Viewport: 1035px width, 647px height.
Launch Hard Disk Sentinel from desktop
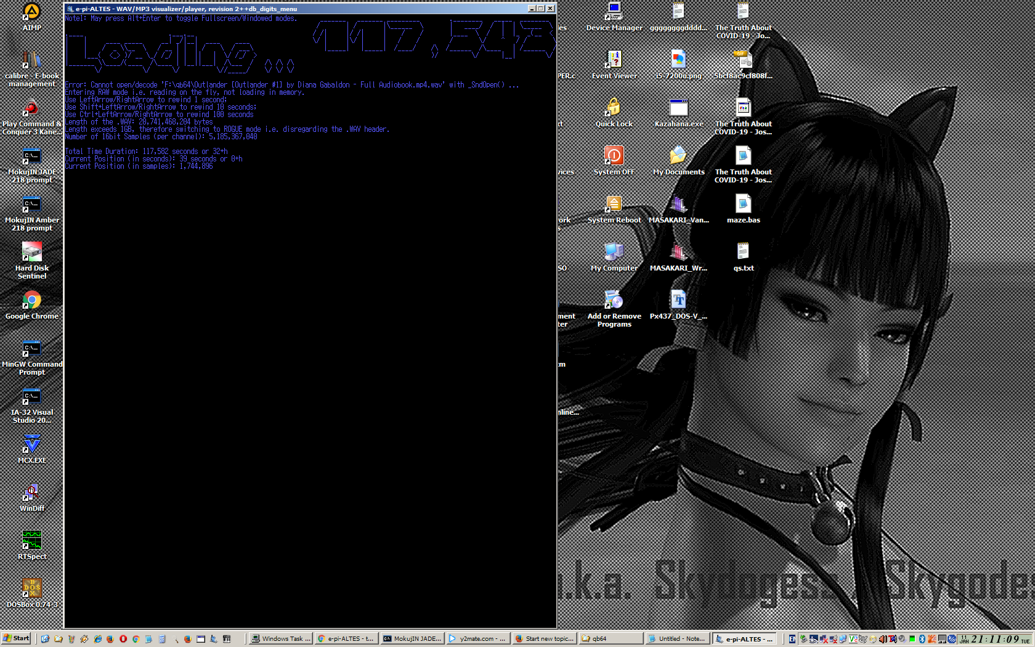[x=31, y=261]
